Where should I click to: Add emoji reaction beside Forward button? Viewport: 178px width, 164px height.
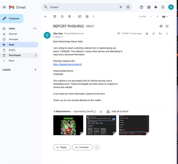pos(97,147)
